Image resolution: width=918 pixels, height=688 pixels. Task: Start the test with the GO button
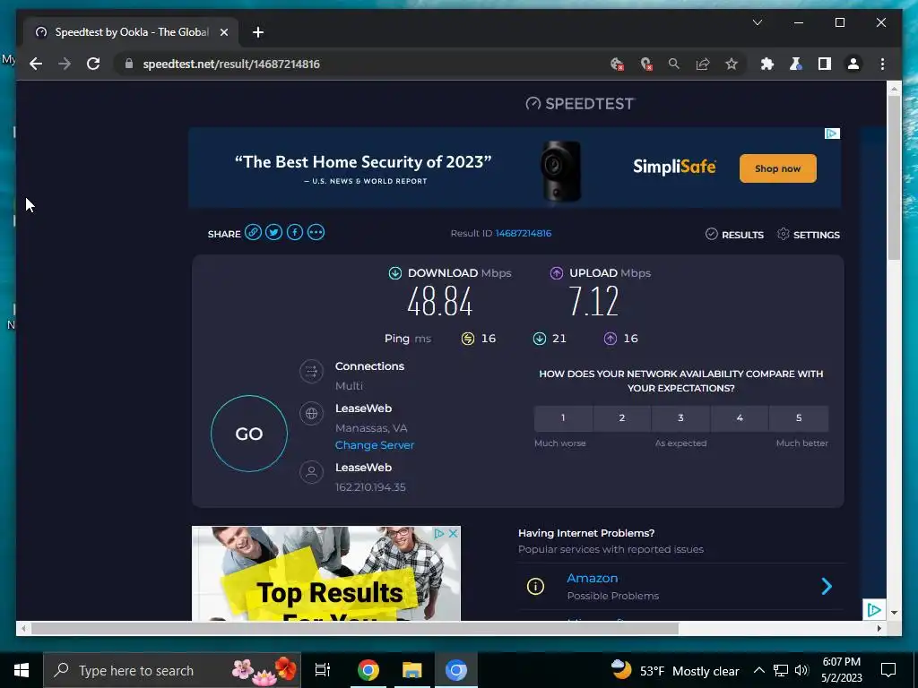[x=249, y=434]
